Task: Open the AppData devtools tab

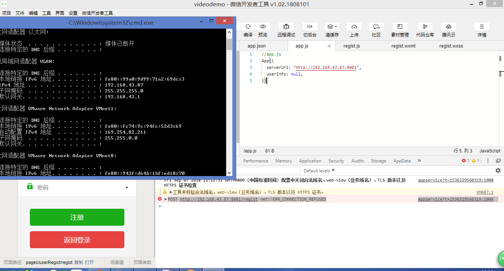Action: click(402, 161)
